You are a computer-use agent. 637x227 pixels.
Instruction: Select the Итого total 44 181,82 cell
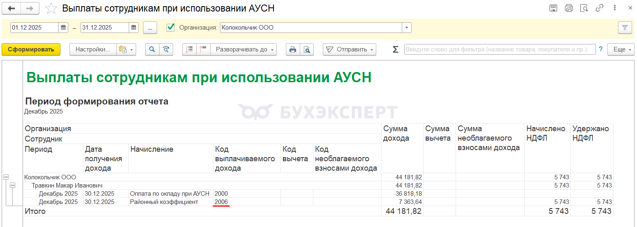pos(402,211)
